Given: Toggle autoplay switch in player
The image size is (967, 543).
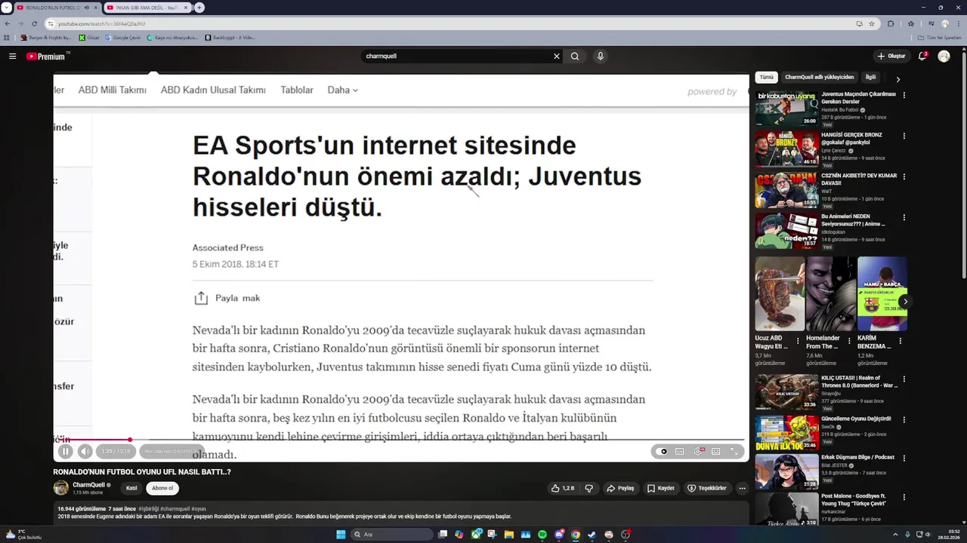Looking at the screenshot, I should (663, 451).
